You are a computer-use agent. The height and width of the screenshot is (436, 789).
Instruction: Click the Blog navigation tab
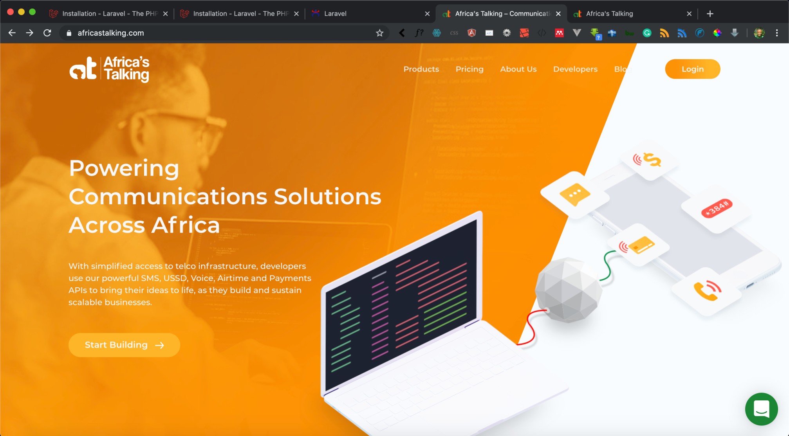pyautogui.click(x=623, y=69)
